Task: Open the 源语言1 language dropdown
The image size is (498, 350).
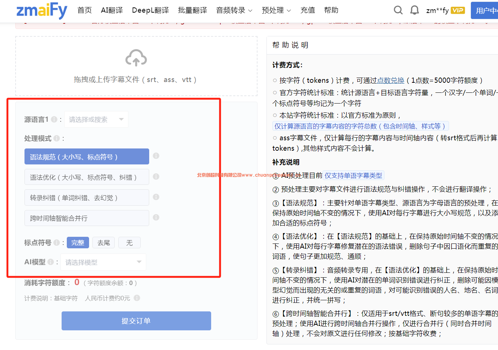Action: (x=96, y=119)
